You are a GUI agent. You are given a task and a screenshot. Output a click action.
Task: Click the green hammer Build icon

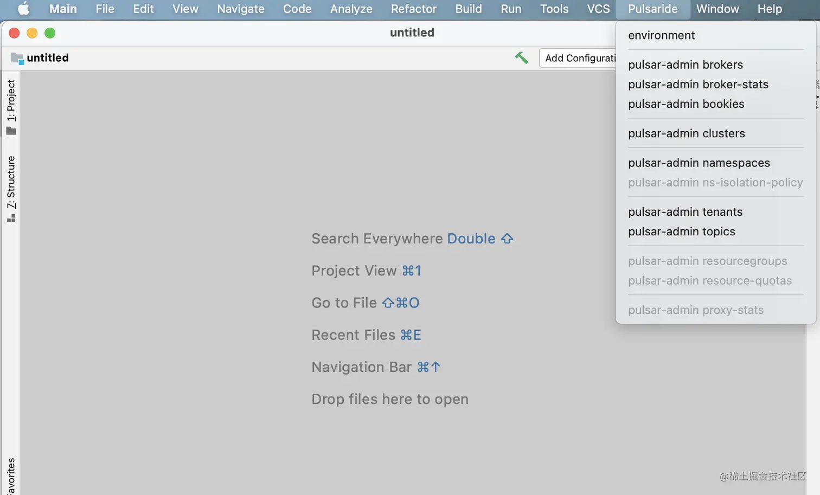521,57
